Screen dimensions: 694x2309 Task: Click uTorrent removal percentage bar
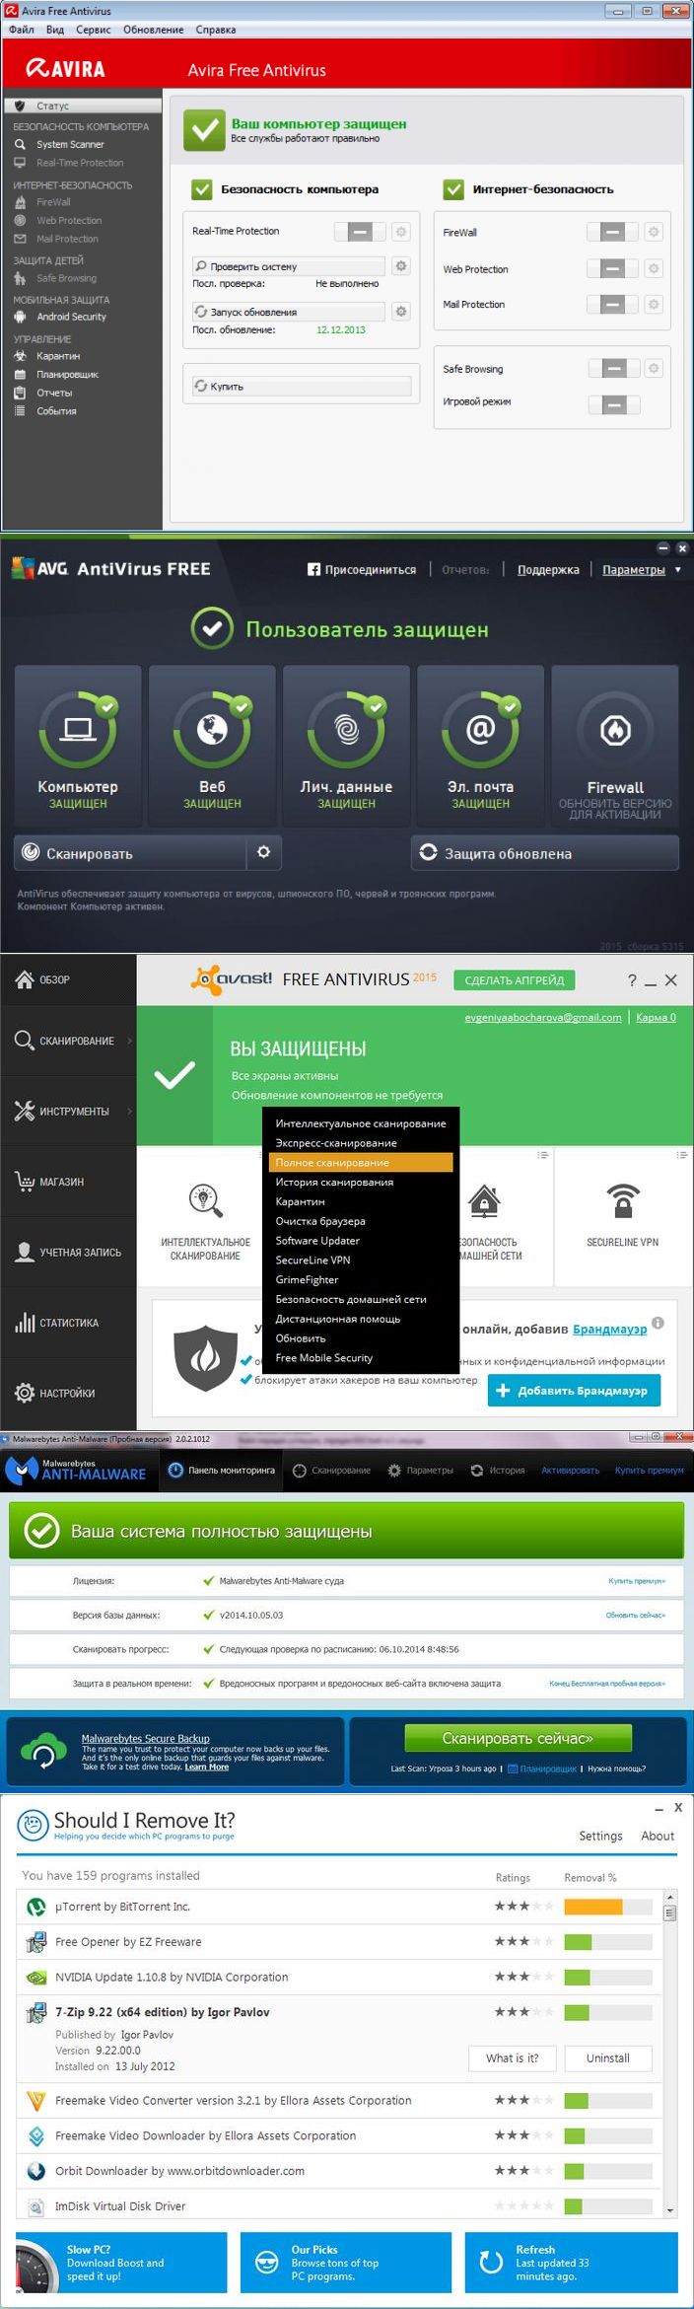coord(608,1907)
